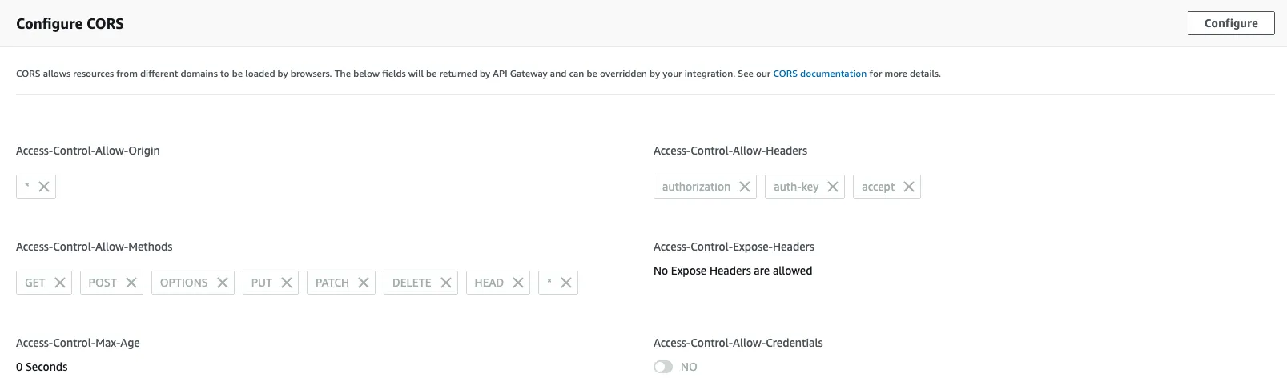Remove the GET method tag
1287x390 pixels.
60,283
